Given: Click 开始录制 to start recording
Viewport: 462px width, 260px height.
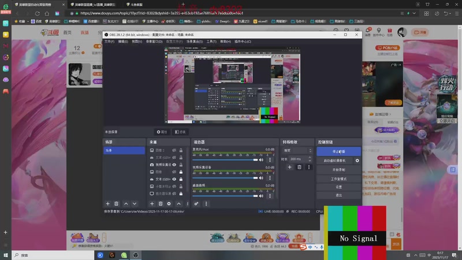Looking at the screenshot, I should [x=338, y=170].
